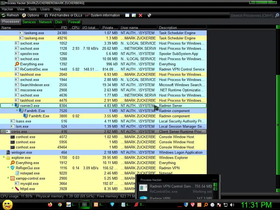The height and width of the screenshot is (210, 280).
Task: Open Options from the toolbar
Action: coord(30,15)
